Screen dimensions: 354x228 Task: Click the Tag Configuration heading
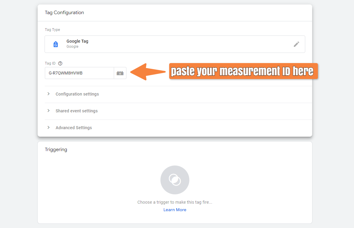[x=64, y=13]
